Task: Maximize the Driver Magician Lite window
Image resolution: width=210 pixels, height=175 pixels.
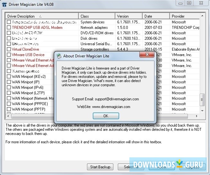Action: [x=189, y=3]
